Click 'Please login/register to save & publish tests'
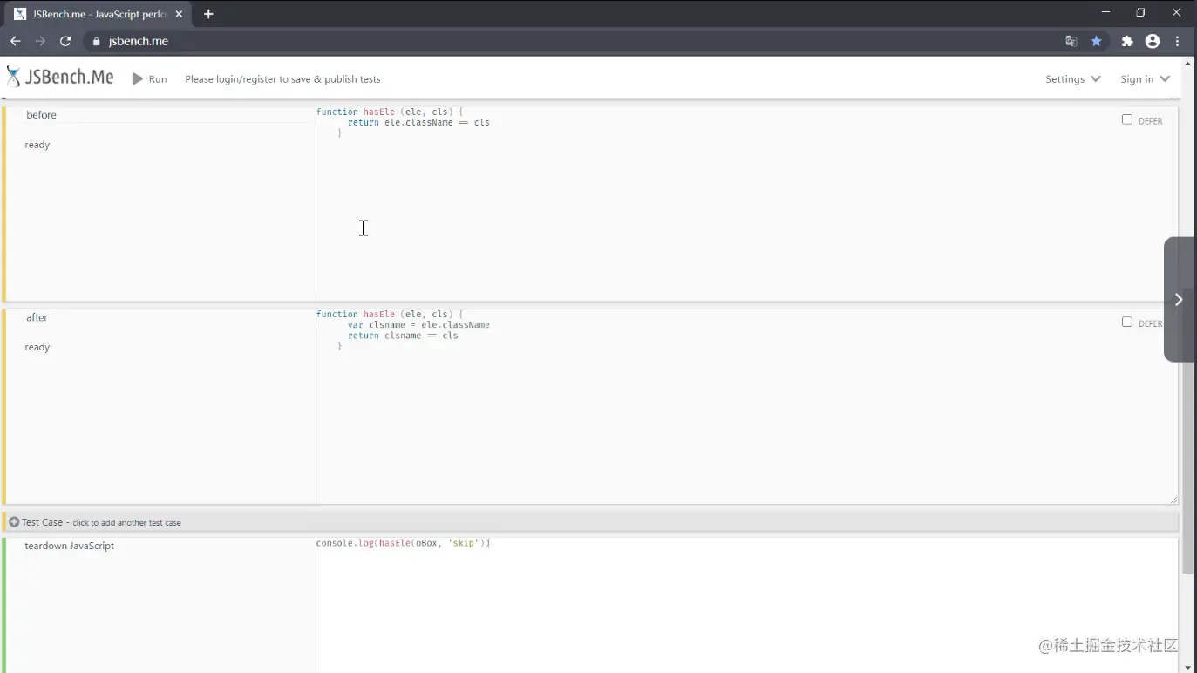The width and height of the screenshot is (1197, 673). pos(282,78)
